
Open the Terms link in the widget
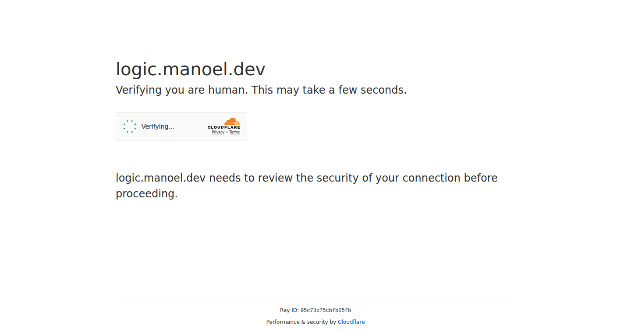(234, 132)
